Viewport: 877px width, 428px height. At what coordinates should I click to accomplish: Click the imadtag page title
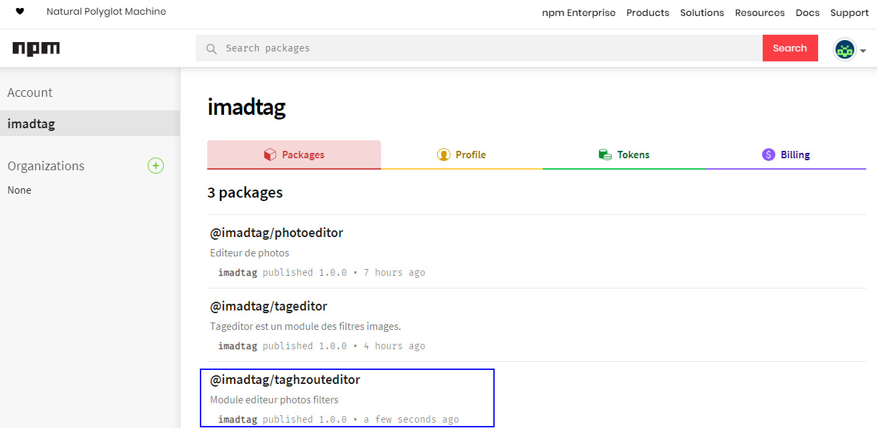click(247, 107)
